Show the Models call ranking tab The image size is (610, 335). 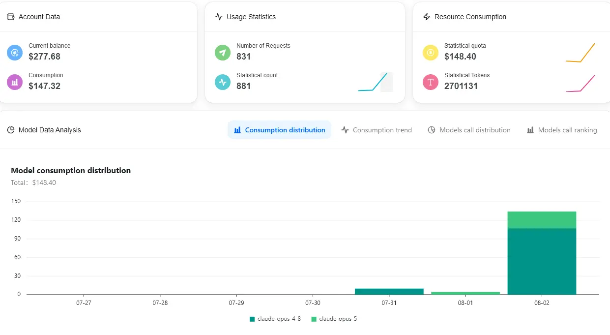pos(562,130)
